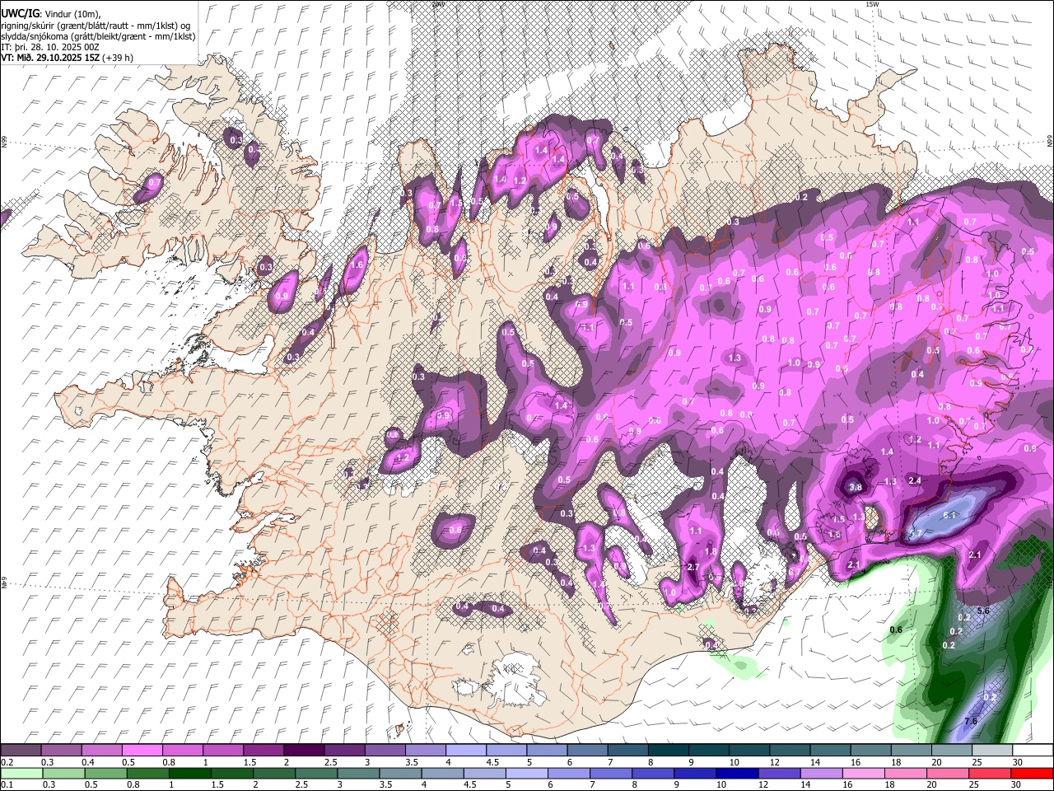Viewport: 1054px width, 791px height.
Task: Click the '3.8' value in the dark purple spot
Action: (x=855, y=487)
